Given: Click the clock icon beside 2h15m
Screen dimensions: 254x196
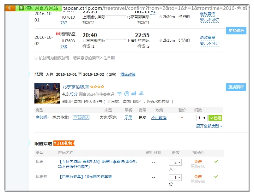Looking at the screenshot, I should click(x=161, y=40).
